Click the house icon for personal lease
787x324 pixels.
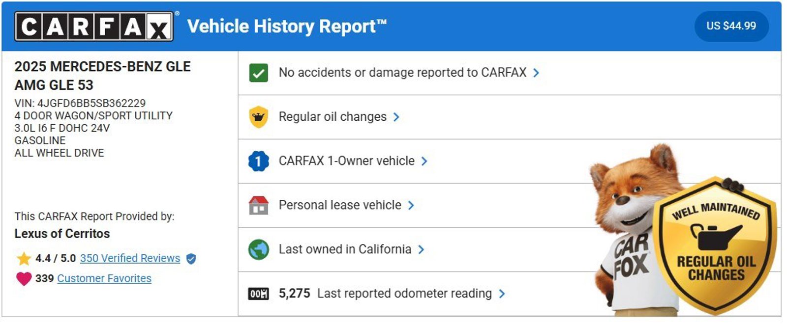pos(259,205)
